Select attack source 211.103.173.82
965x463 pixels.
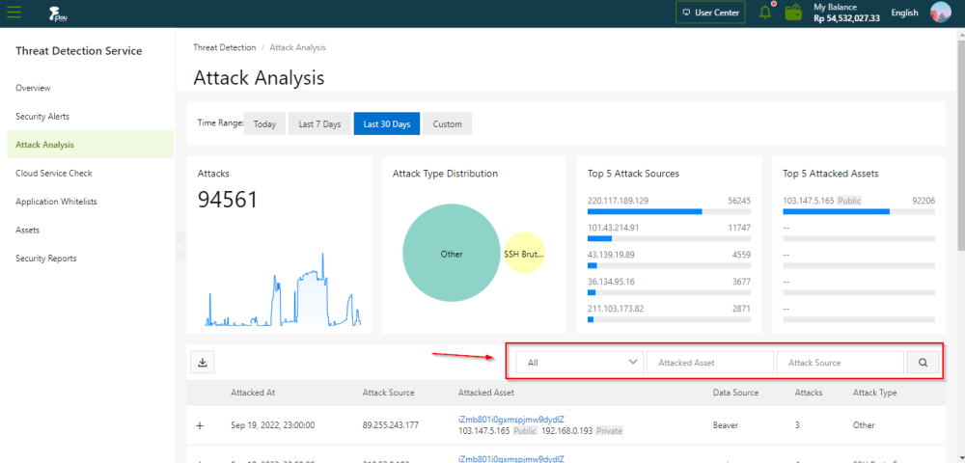(616, 309)
